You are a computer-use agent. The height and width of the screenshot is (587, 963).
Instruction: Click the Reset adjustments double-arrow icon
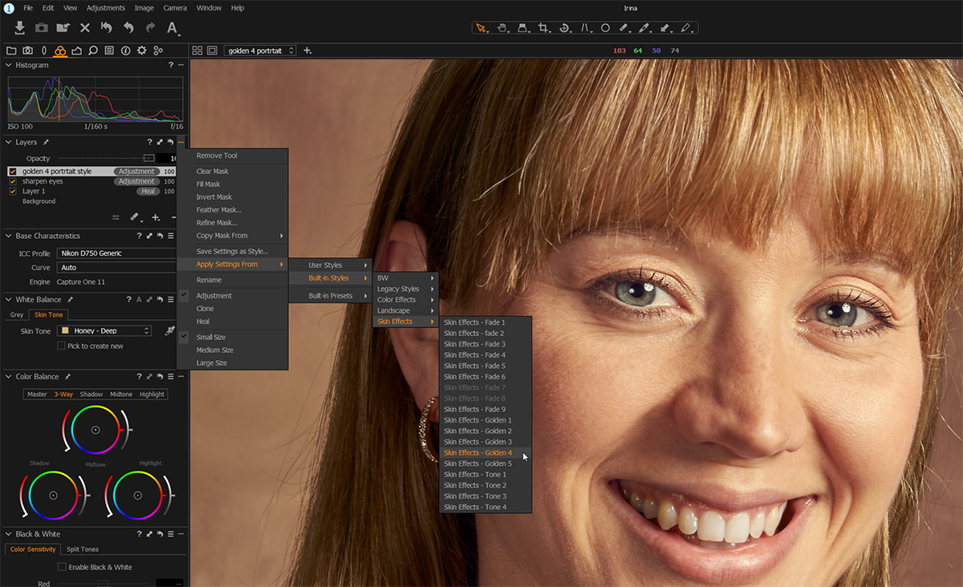coord(107,28)
